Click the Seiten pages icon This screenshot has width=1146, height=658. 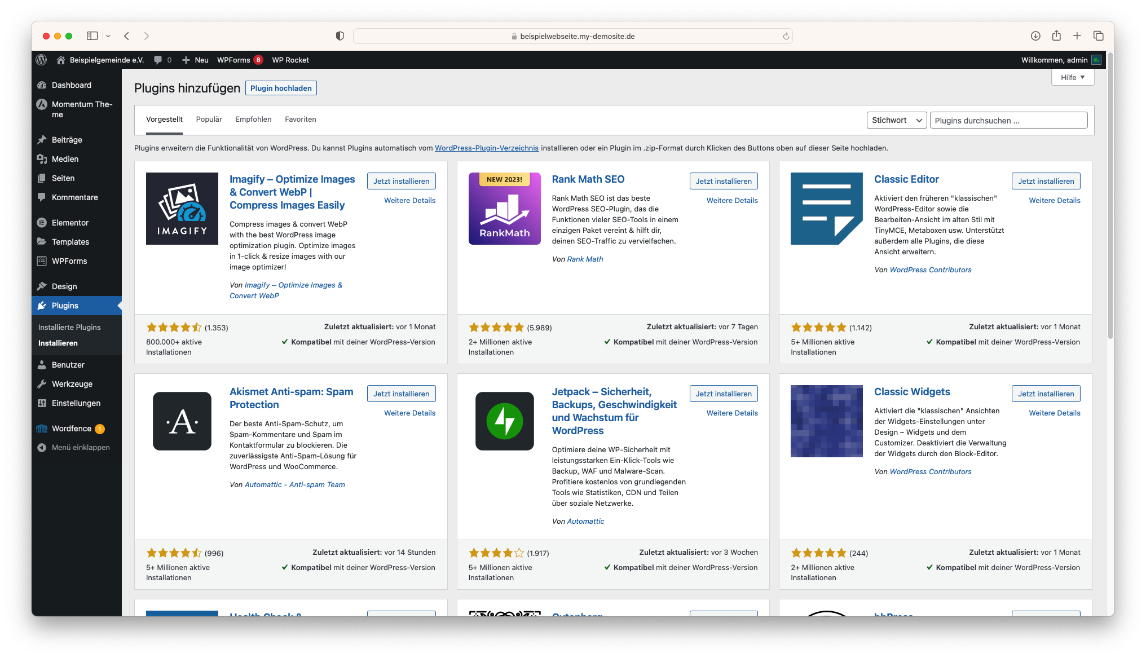[x=42, y=178]
